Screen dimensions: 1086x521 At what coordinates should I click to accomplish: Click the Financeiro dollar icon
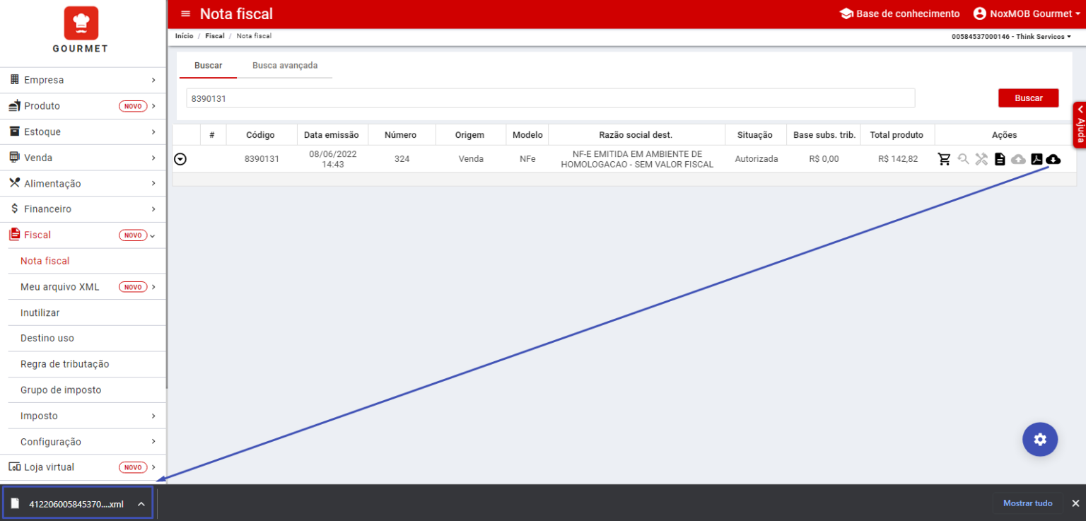tap(15, 209)
